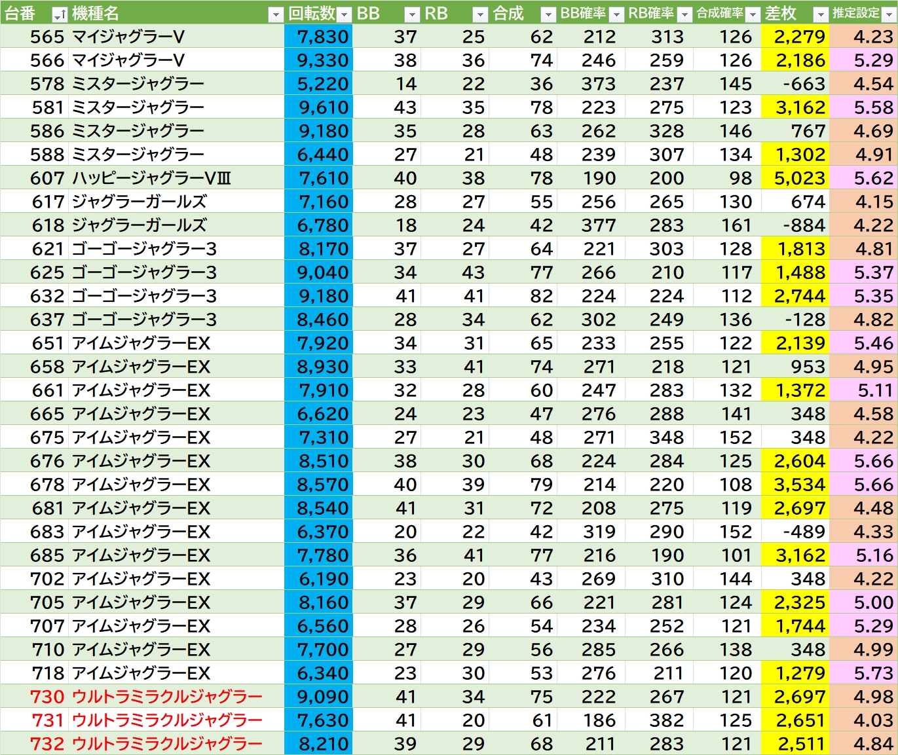Select the 差枚 value 2,604

coord(795,461)
